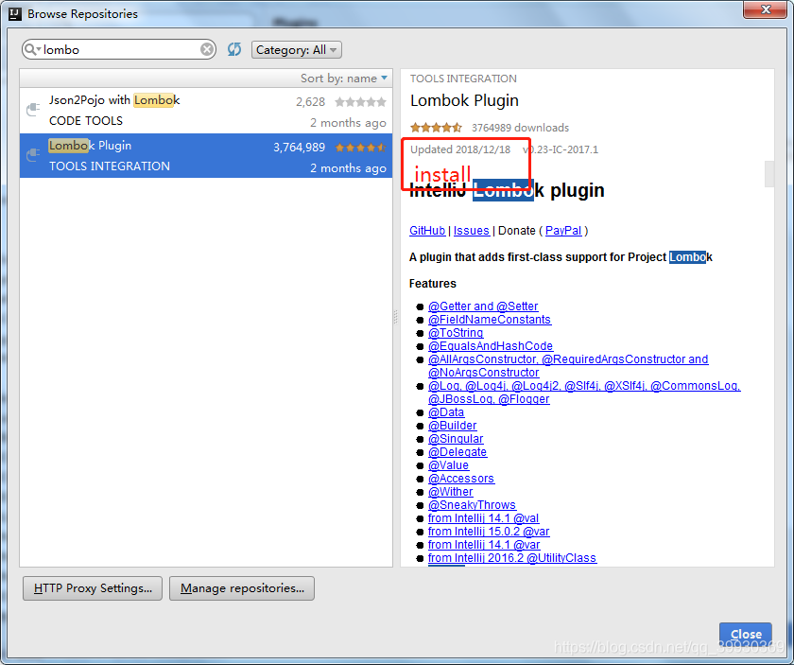Open the @FieldNameConstants link

pyautogui.click(x=490, y=320)
